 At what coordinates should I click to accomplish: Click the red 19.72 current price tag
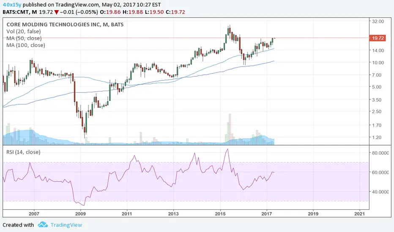tap(378, 38)
